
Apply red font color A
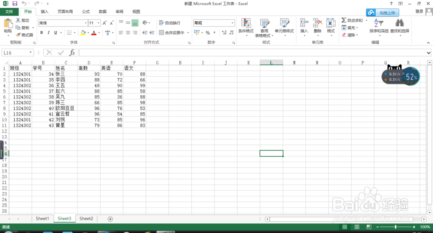[x=94, y=32]
